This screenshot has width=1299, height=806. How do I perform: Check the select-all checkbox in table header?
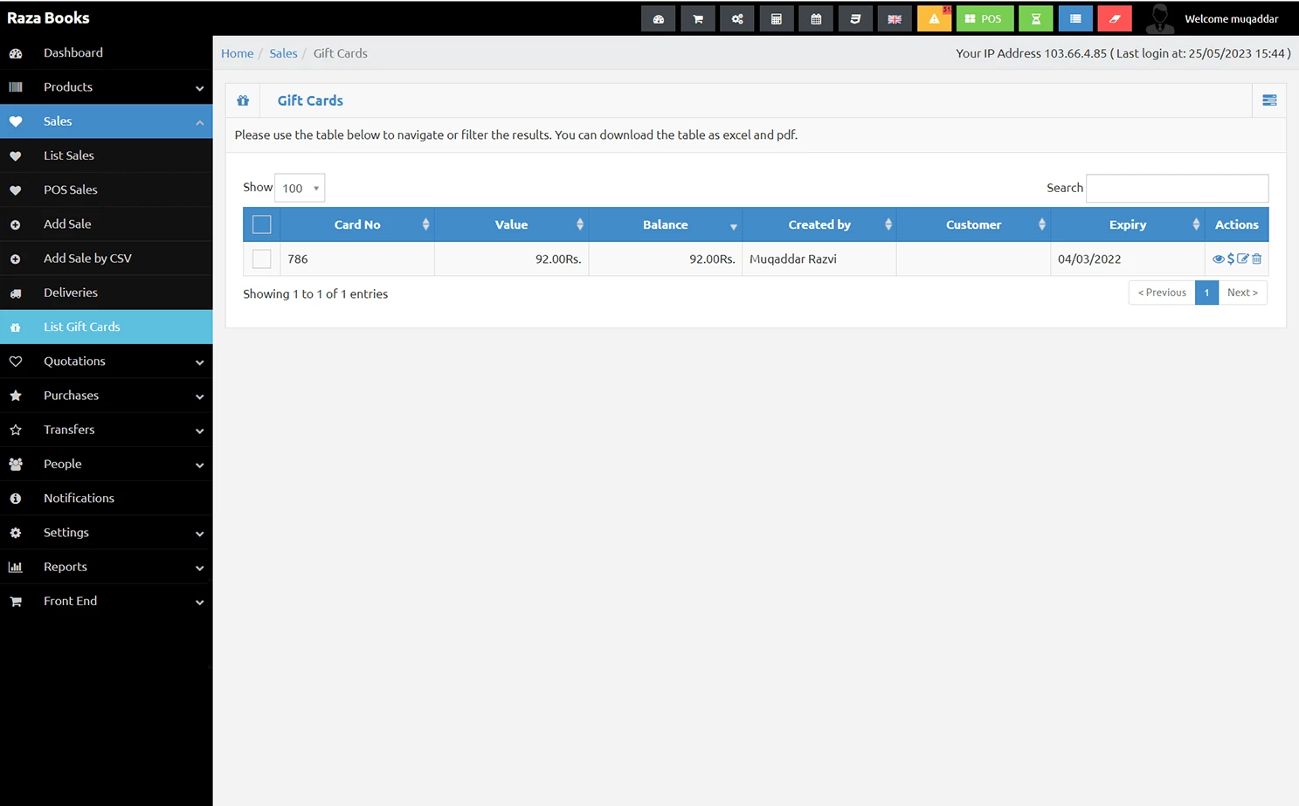[x=261, y=224]
